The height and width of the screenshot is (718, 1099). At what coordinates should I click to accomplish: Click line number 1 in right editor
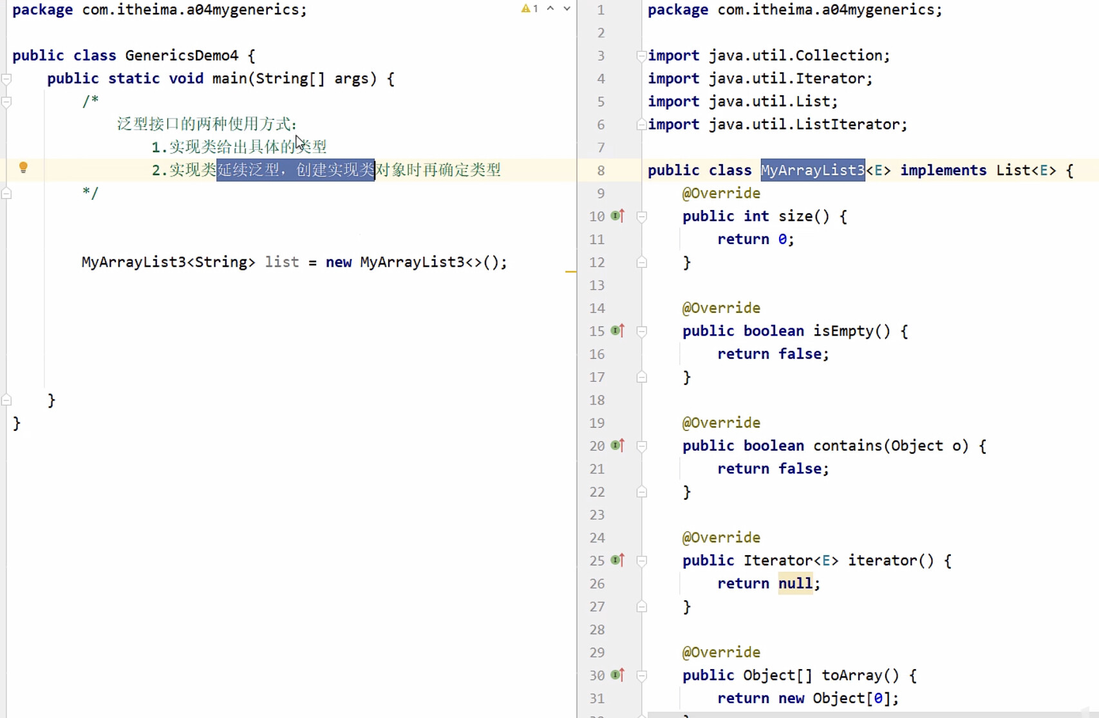[600, 10]
